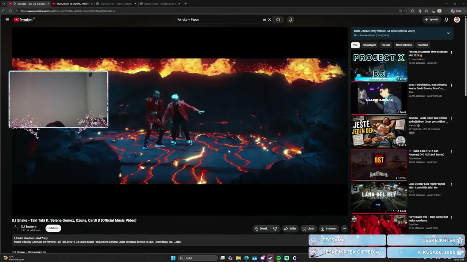Open a new browser tab

tap(186, 4)
